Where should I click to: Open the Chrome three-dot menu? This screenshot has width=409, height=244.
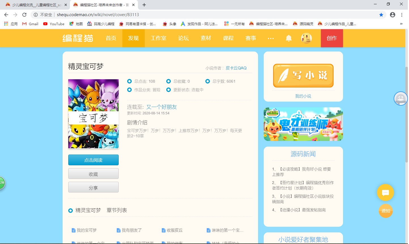(x=402, y=15)
